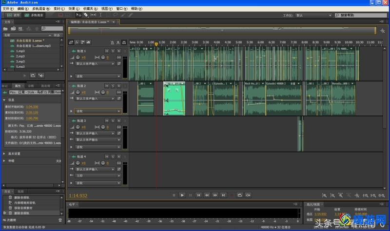Image resolution: width=390 pixels, height=231 pixels.
Task: Open track 轨道 1 automation mode dropdown 读取
Action: (97, 77)
